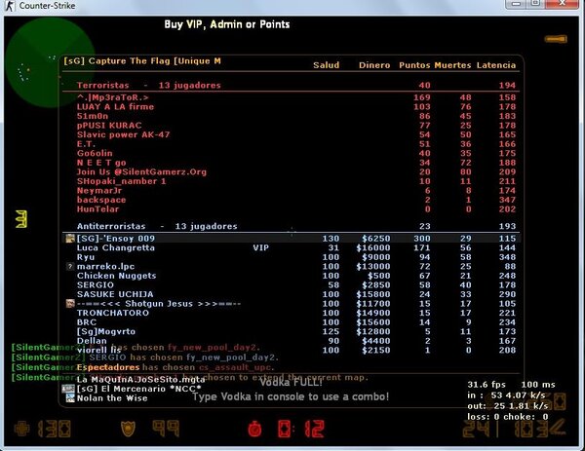Select the highlighted '[SG]-'Ensoy 009' row
The width and height of the screenshot is (585, 451).
[x=291, y=239]
